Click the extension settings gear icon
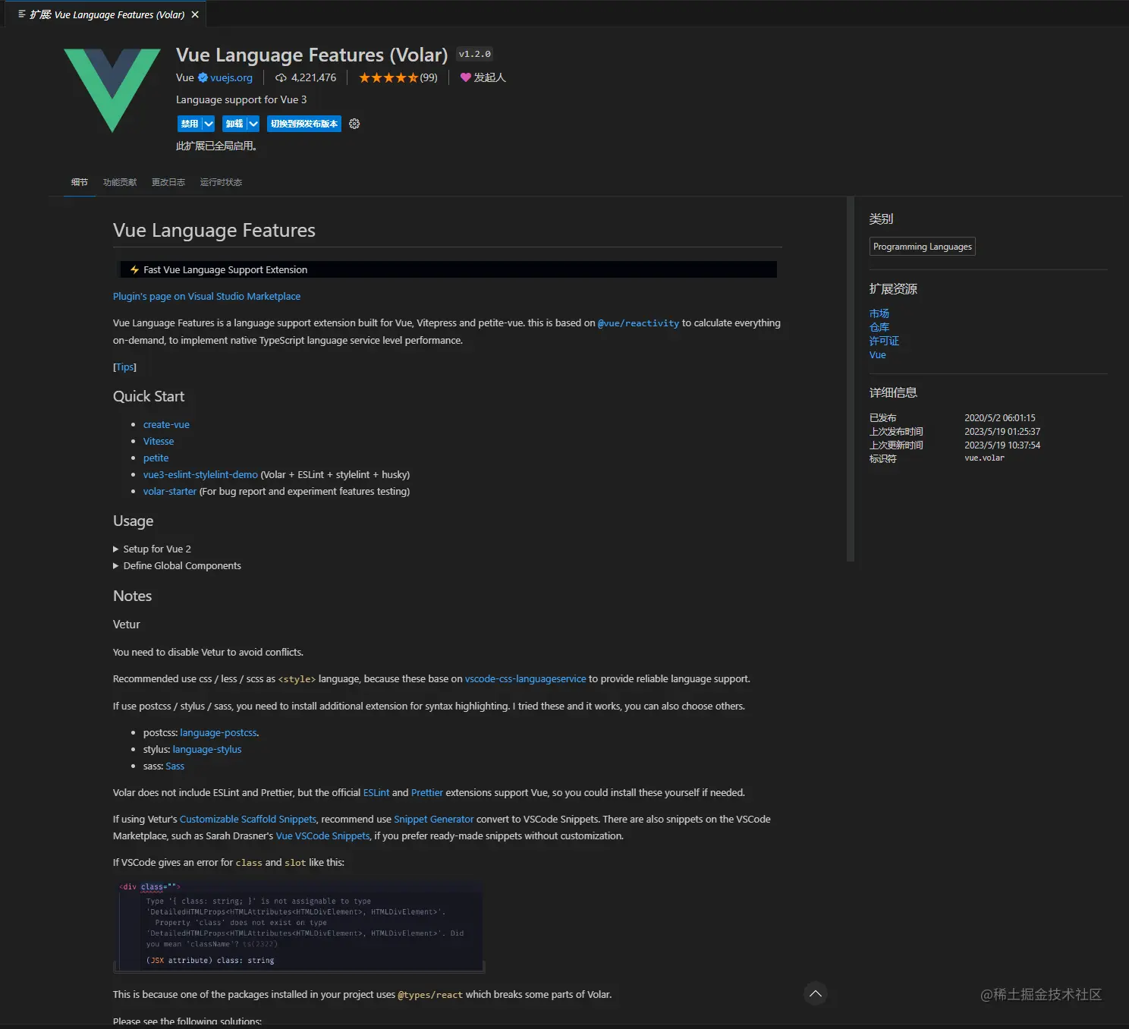 click(354, 124)
